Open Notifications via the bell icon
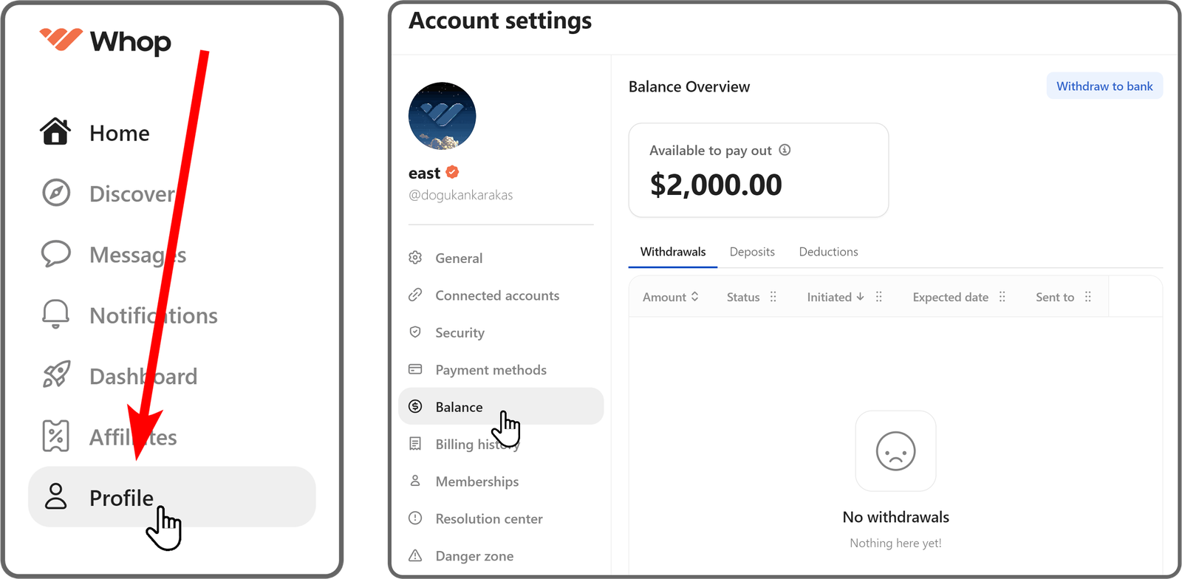This screenshot has height=579, width=1182. [x=55, y=315]
